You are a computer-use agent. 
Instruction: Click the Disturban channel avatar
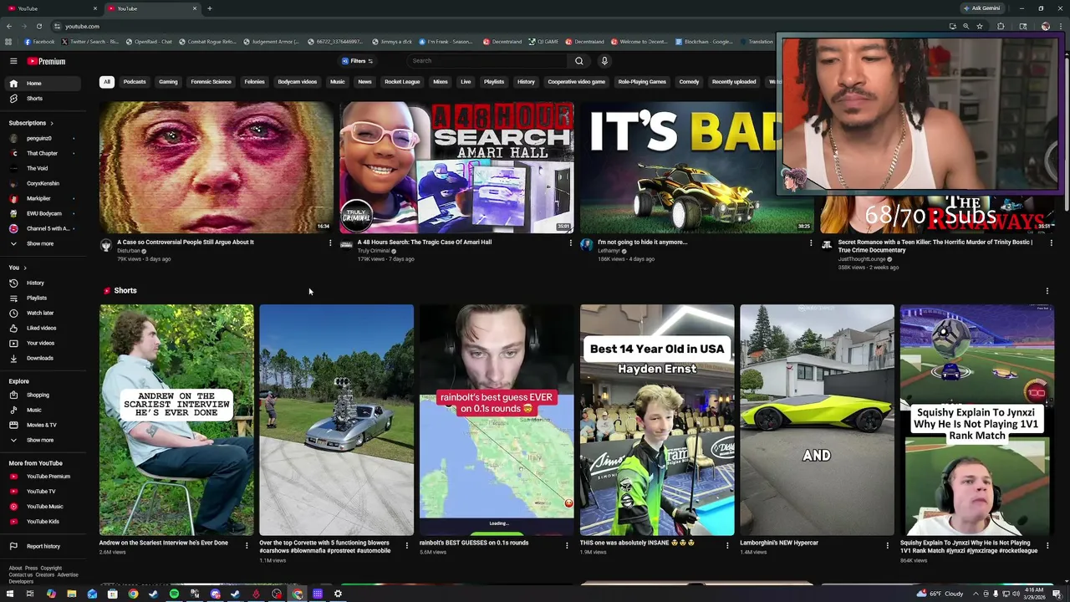tap(106, 245)
